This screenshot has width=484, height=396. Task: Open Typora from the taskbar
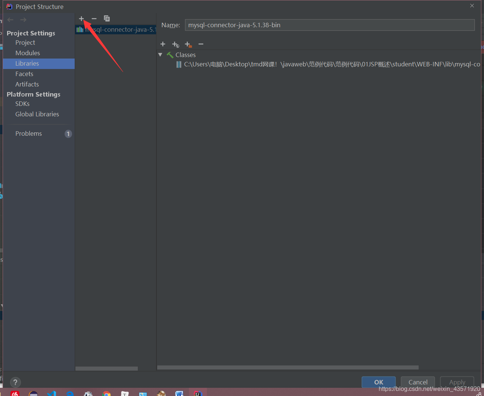125,394
